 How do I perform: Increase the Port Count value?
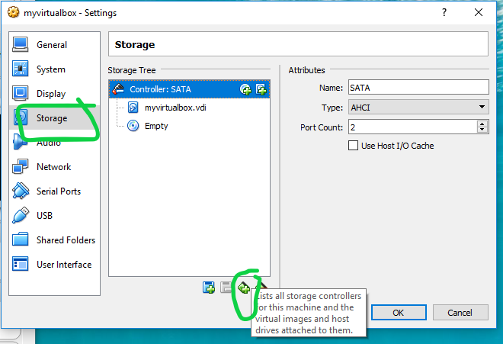click(483, 124)
